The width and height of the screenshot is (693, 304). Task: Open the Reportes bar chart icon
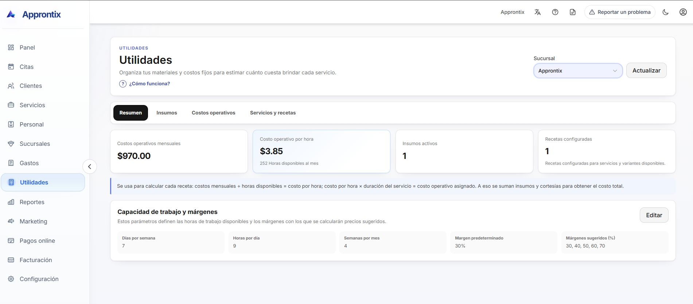tap(11, 202)
